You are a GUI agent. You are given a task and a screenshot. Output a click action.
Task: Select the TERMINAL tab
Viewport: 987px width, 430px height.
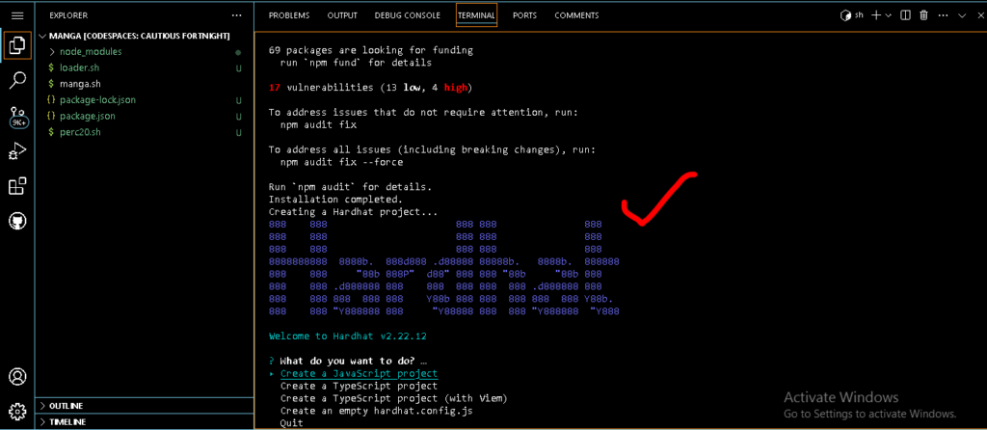477,15
